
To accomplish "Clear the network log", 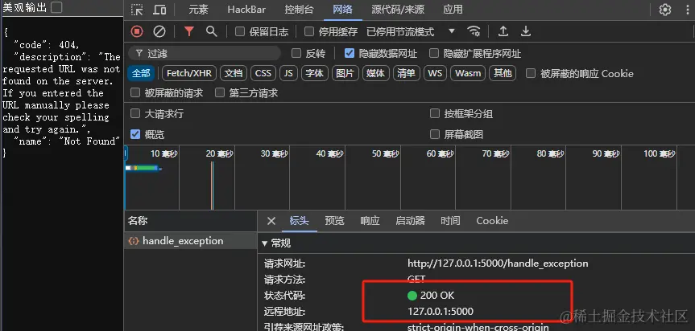I will click(159, 31).
